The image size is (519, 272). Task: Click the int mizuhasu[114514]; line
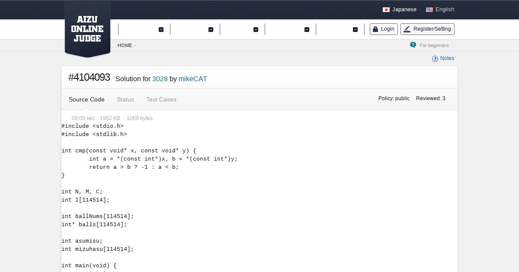[x=98, y=249]
